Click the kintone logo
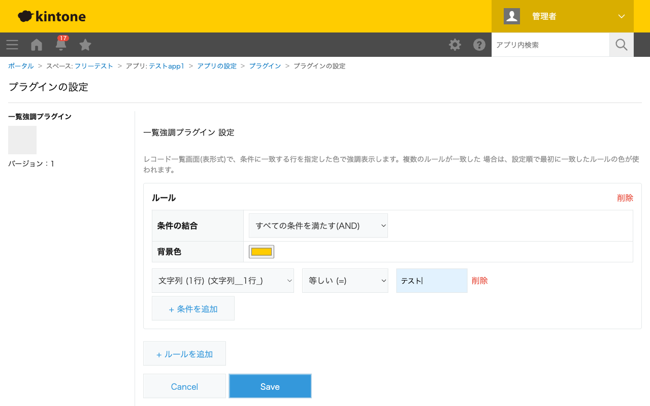650x406 pixels. coord(52,16)
